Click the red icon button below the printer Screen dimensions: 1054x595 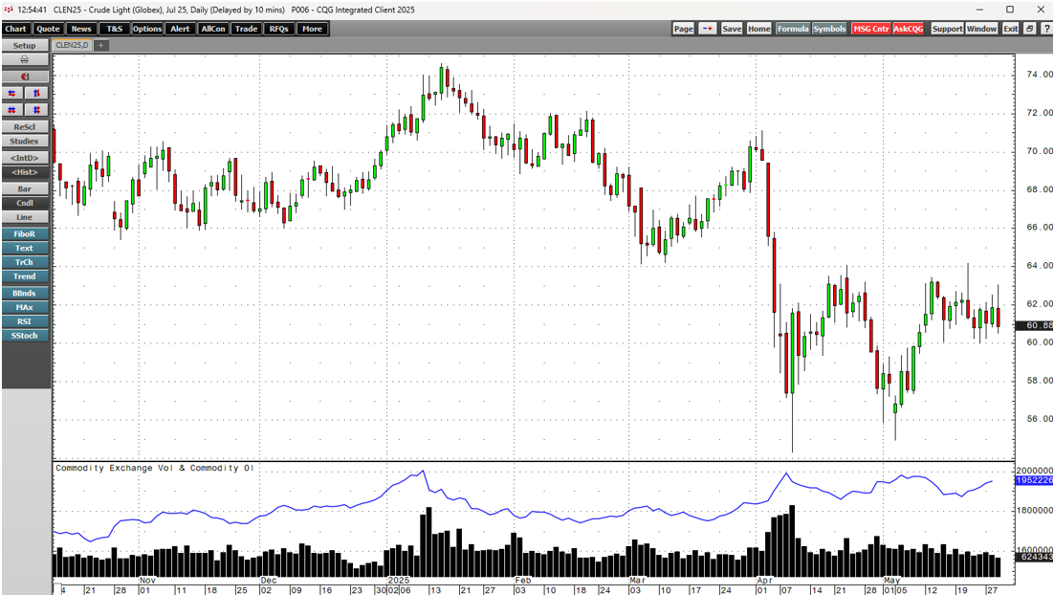pos(24,77)
